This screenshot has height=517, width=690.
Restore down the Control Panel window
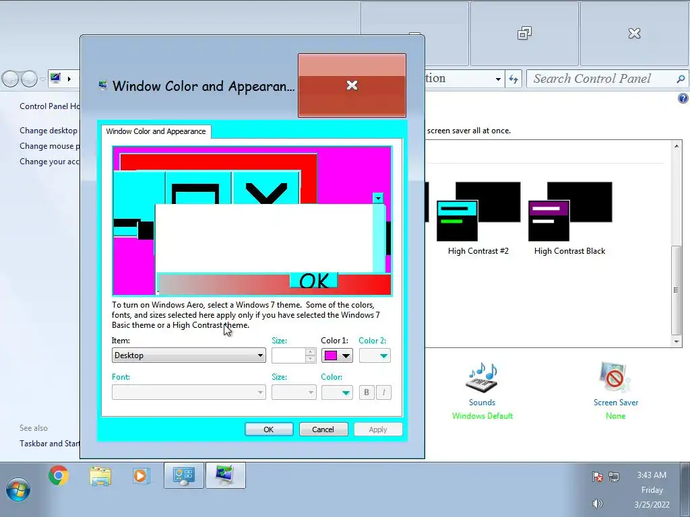[x=524, y=33]
